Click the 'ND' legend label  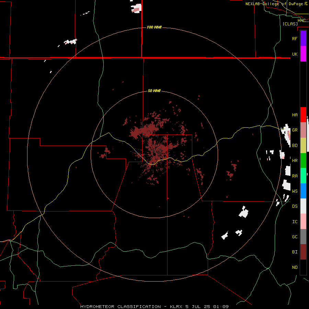click(x=295, y=267)
